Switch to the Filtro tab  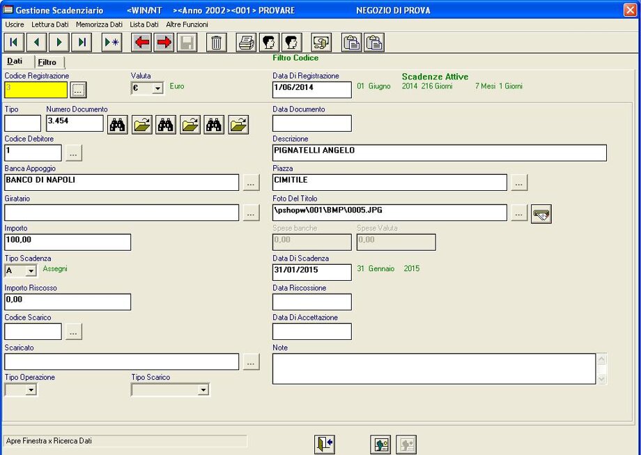47,63
